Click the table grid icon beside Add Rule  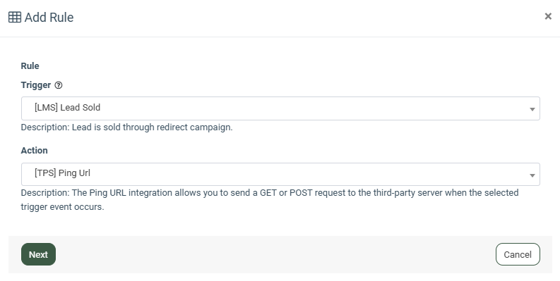click(x=15, y=17)
